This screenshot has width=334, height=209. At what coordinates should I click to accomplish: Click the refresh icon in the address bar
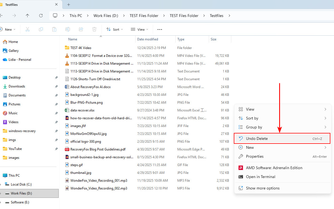tap(41, 16)
